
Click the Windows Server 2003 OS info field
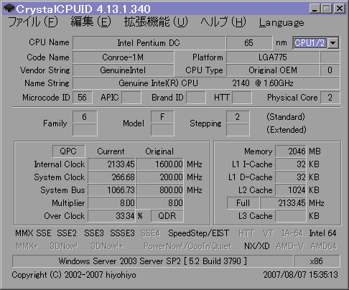(152, 261)
